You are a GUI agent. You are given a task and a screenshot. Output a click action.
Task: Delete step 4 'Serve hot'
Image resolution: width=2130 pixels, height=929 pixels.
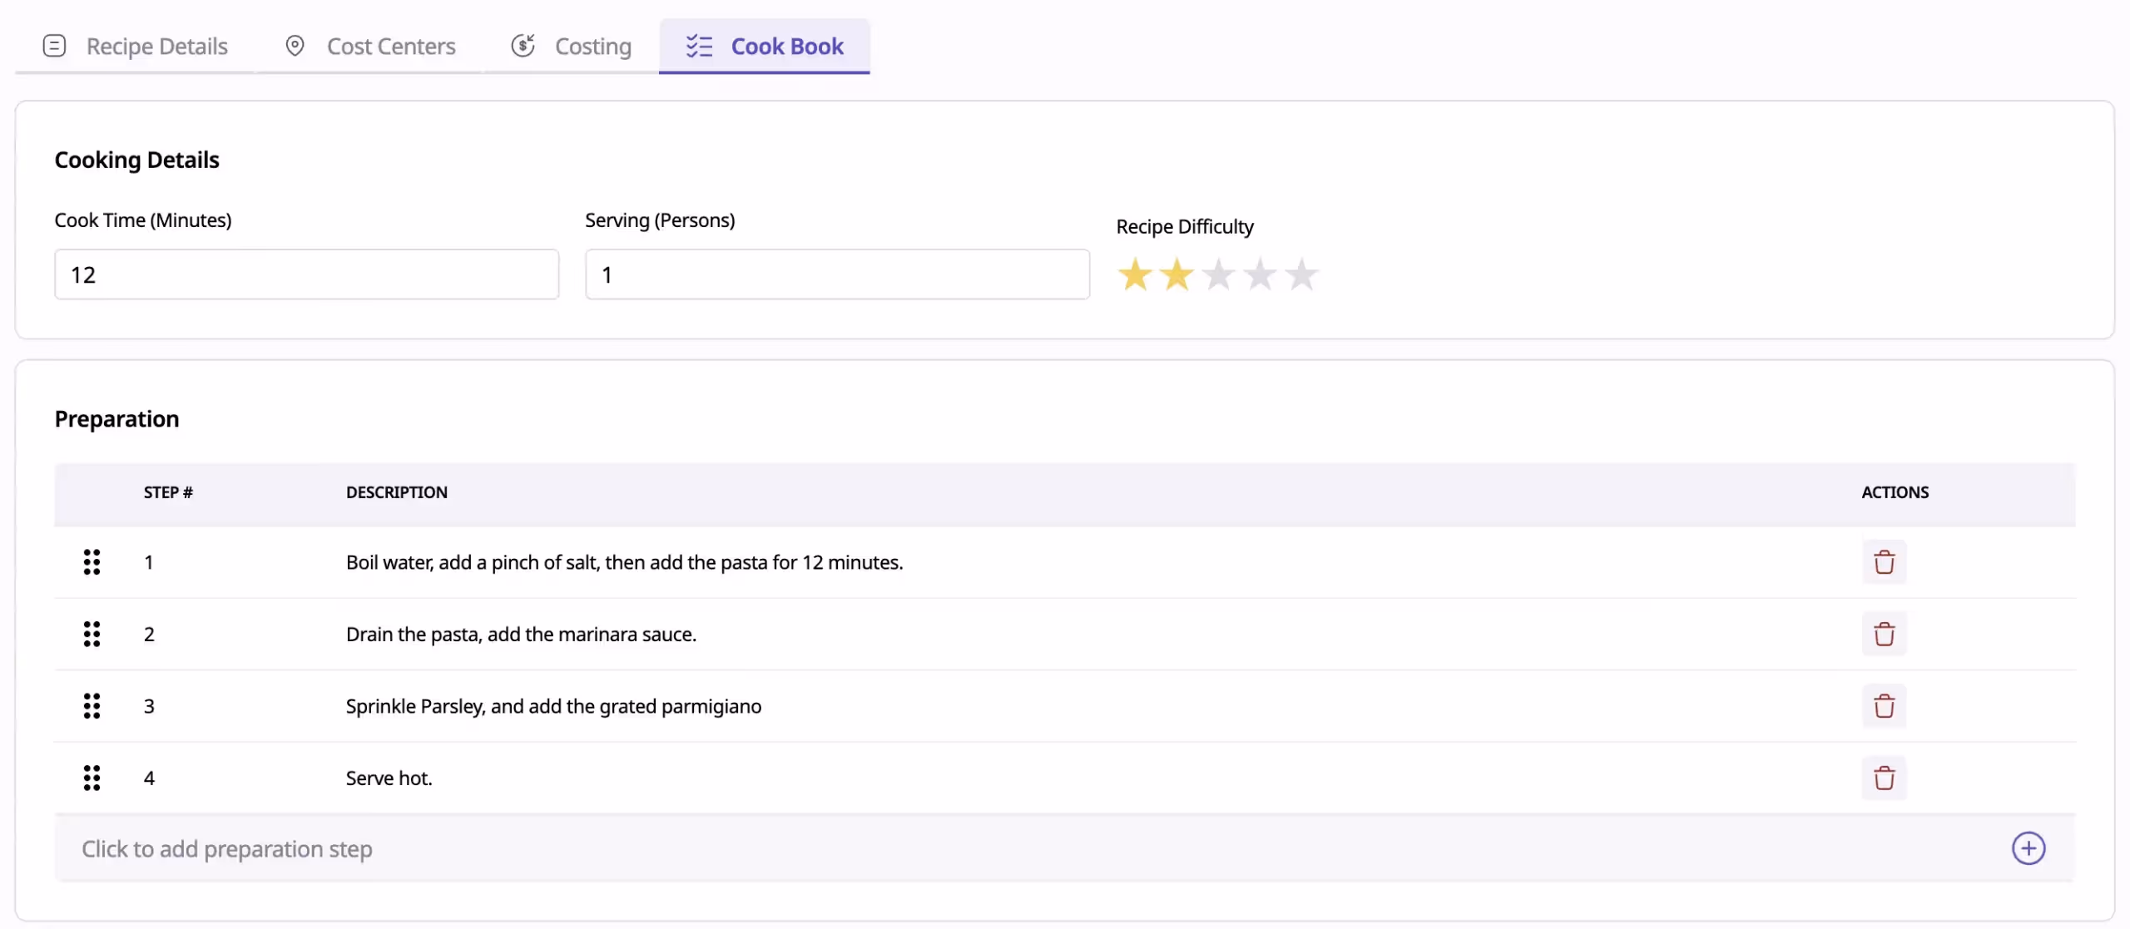[1884, 778]
